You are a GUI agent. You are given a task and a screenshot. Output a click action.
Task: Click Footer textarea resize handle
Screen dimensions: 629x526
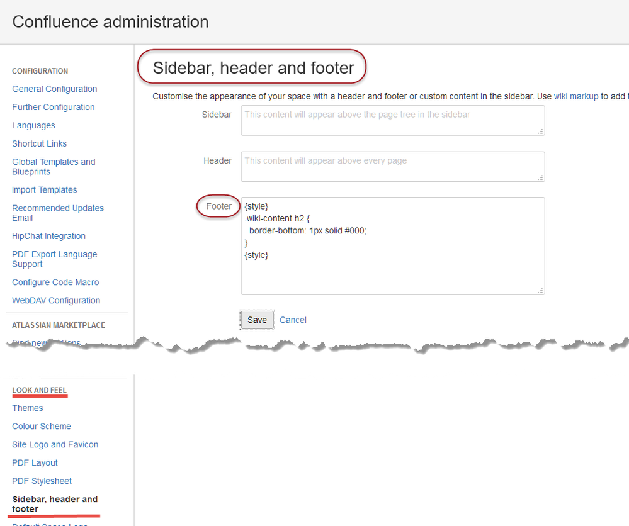(x=540, y=291)
